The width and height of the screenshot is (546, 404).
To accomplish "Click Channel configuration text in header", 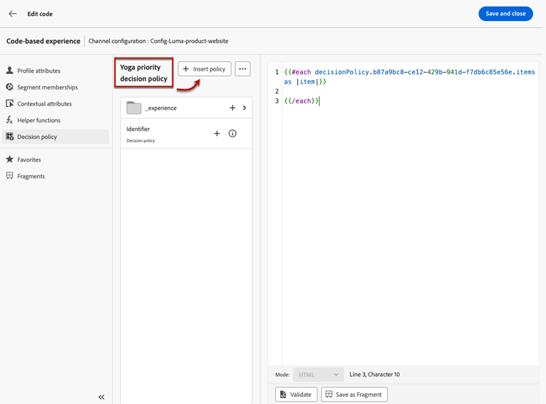I will click(159, 41).
